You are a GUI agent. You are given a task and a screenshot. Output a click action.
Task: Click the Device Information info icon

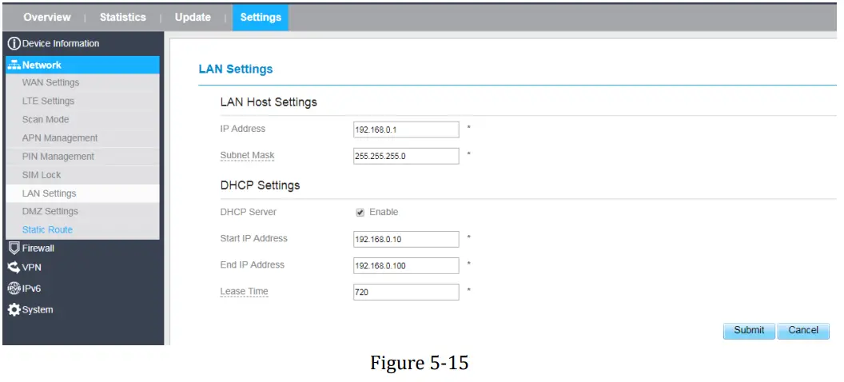click(x=13, y=43)
